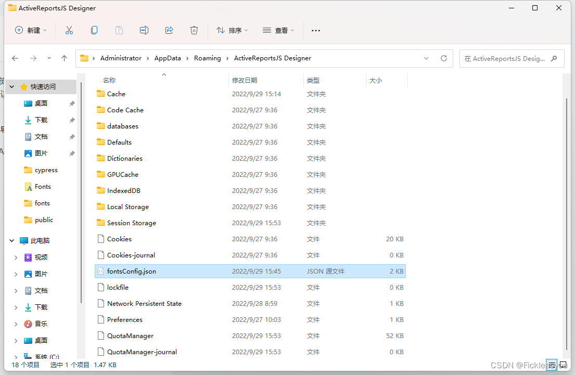Screen dimensions: 575x375
Task: Click the Rename icon in the toolbar
Action: 144,30
